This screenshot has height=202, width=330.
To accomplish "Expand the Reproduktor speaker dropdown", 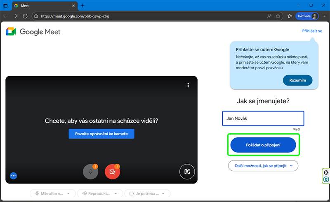I will (x=100, y=193).
